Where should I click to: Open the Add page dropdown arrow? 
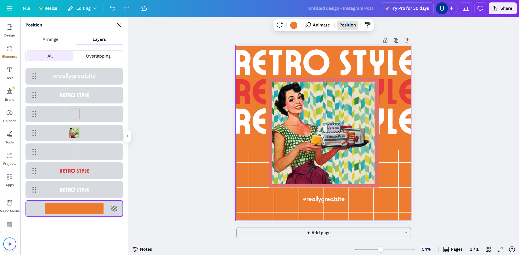click(405, 233)
